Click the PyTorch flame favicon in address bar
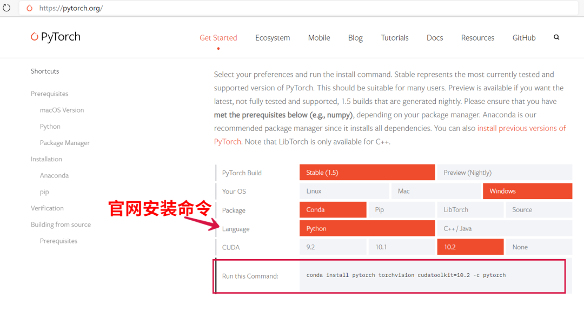This screenshot has width=584, height=310. click(29, 8)
